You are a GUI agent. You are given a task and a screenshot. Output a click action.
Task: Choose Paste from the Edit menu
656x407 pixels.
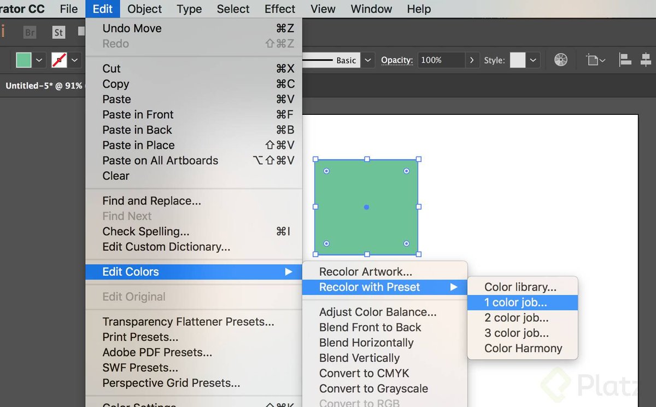[194, 100]
